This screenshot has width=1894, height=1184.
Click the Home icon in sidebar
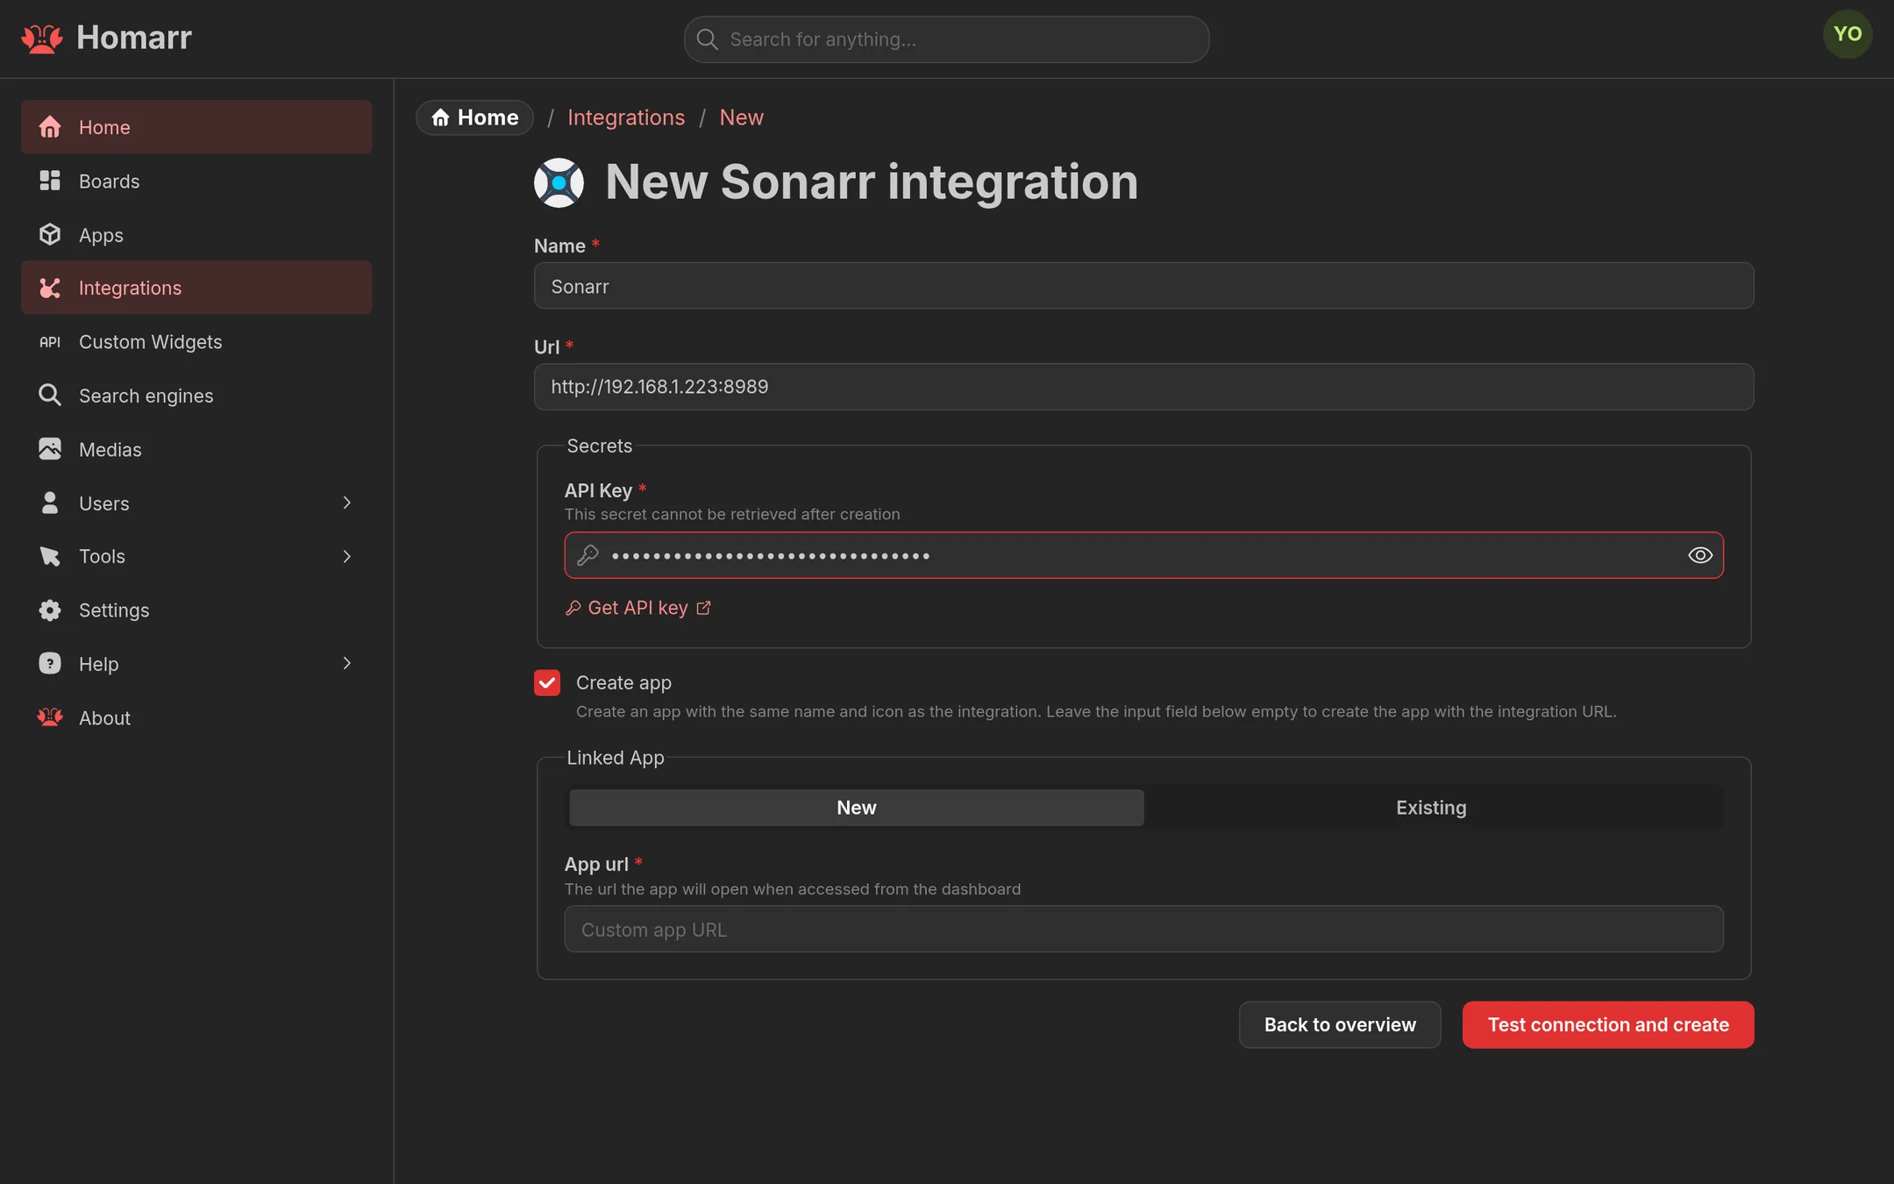[50, 127]
